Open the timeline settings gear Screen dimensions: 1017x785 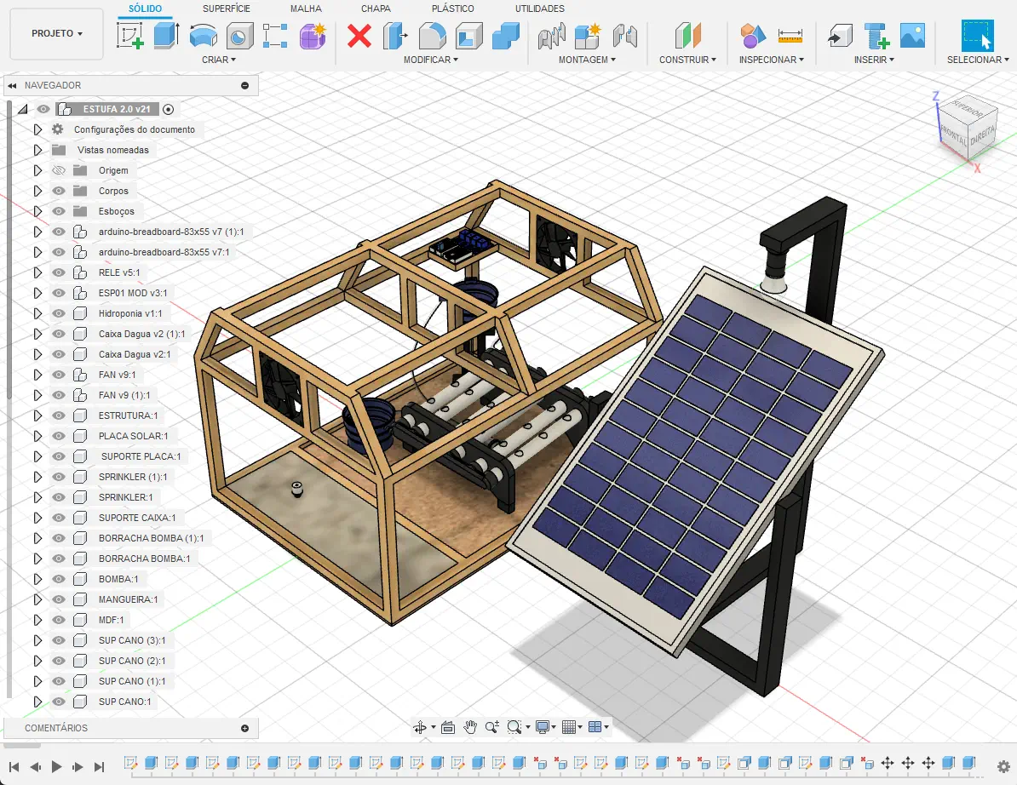[1003, 766]
